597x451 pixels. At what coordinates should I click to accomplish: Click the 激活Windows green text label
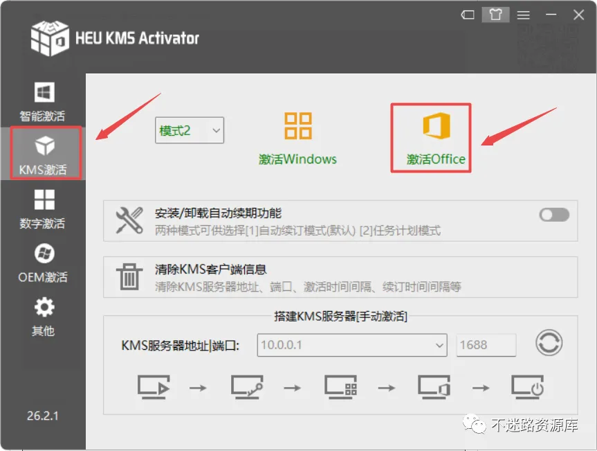pyautogui.click(x=297, y=159)
